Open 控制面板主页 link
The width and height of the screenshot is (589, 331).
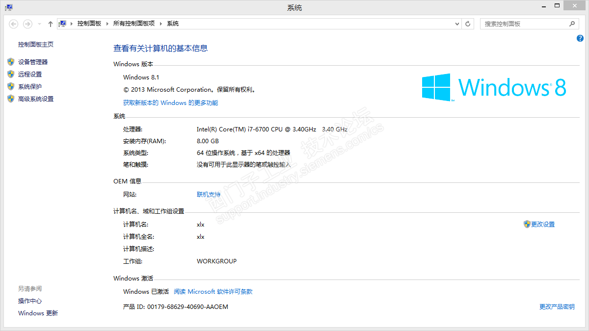pyautogui.click(x=36, y=45)
